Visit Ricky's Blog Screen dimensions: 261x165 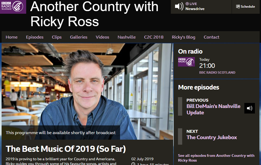click(x=184, y=37)
